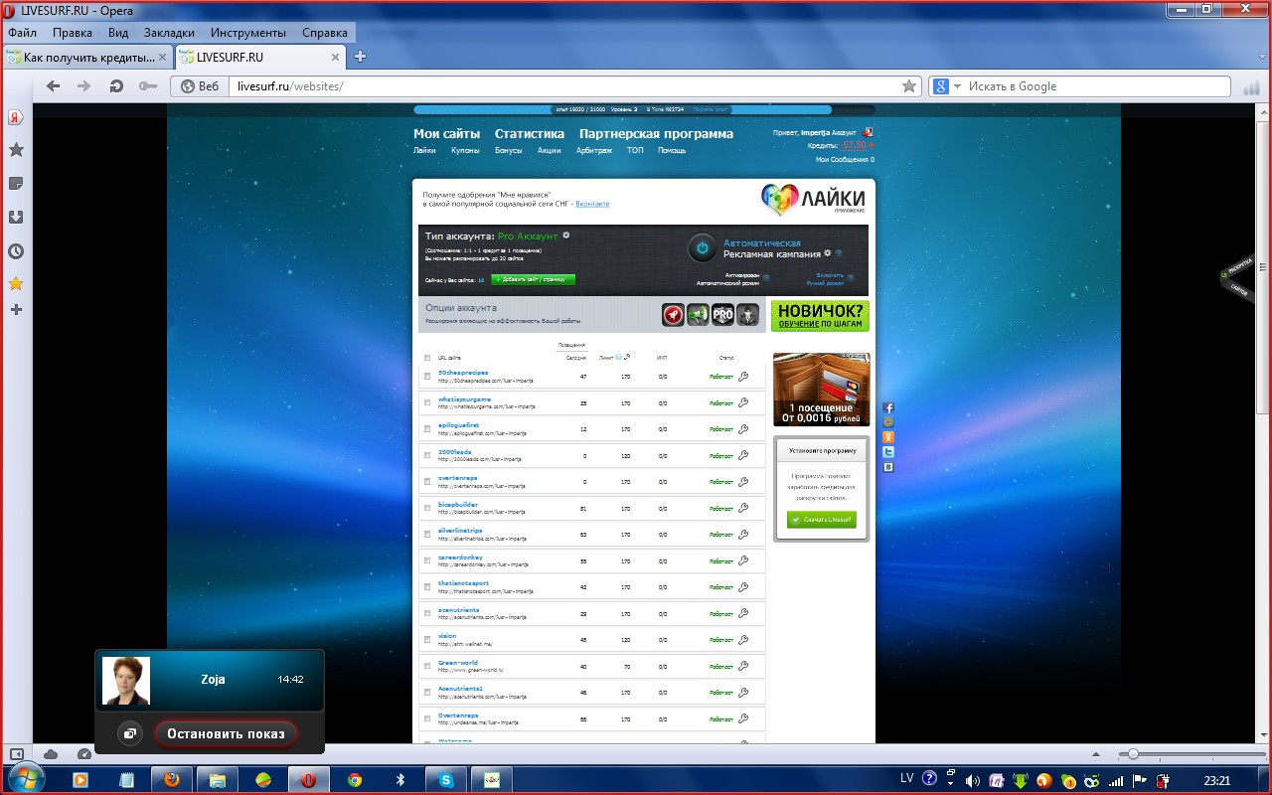The width and height of the screenshot is (1272, 795).
Task: Open settings wrench for bicepbuilder
Action: pos(743,508)
